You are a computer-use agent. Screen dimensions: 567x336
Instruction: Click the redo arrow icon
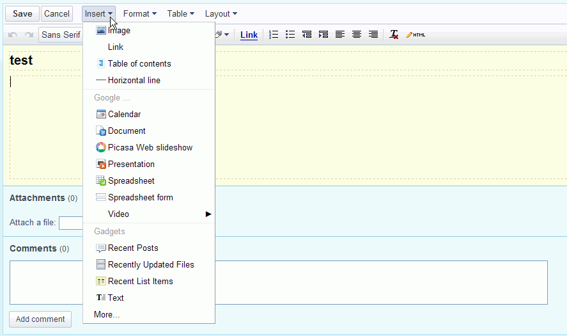[29, 35]
